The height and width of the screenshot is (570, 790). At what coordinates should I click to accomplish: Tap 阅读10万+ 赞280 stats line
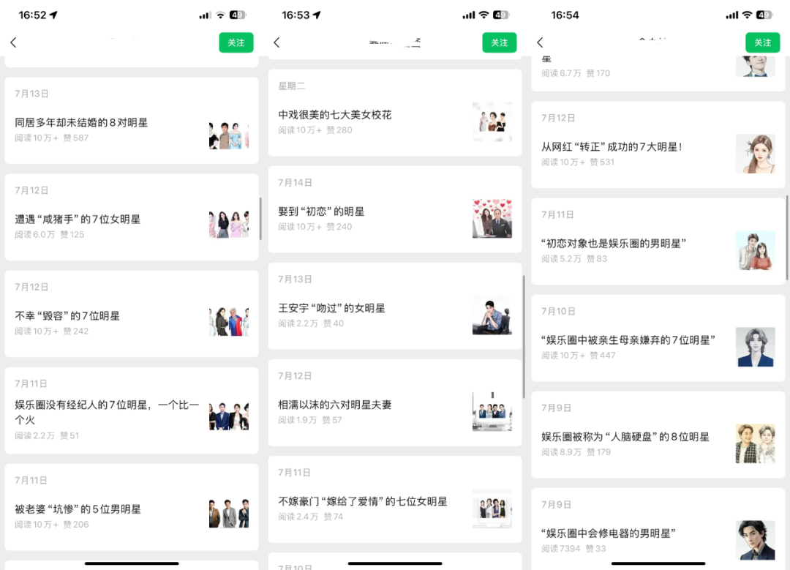click(x=315, y=130)
